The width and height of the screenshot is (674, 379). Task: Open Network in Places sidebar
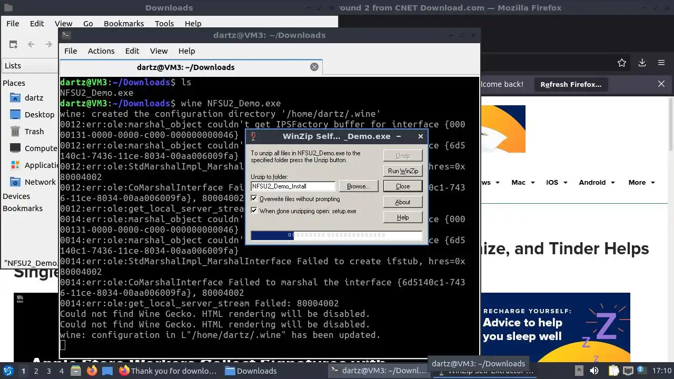33,182
